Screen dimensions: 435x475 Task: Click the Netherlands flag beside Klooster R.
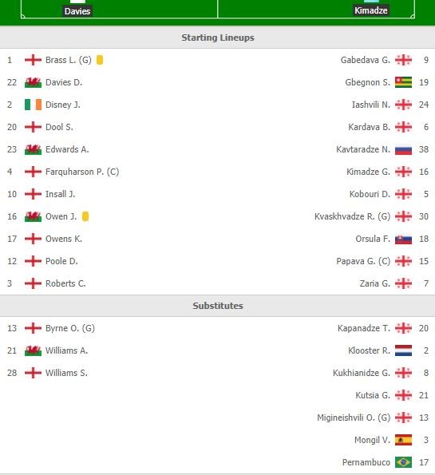pyautogui.click(x=403, y=350)
